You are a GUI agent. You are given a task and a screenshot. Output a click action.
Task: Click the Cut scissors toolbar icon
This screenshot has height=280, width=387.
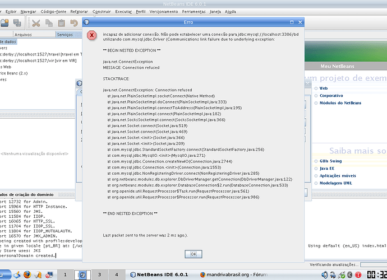pyautogui.click(x=36, y=23)
